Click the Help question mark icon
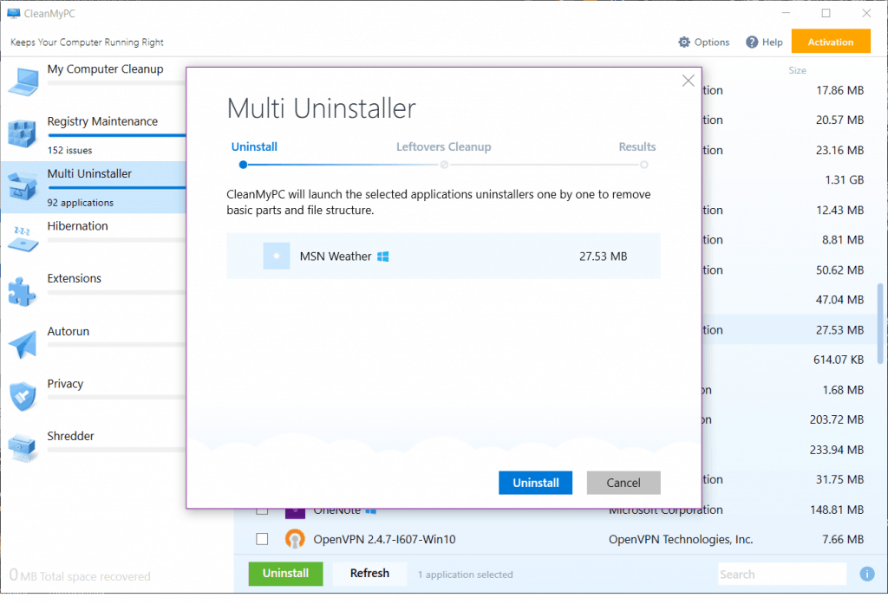The height and width of the screenshot is (604, 888). pos(752,42)
